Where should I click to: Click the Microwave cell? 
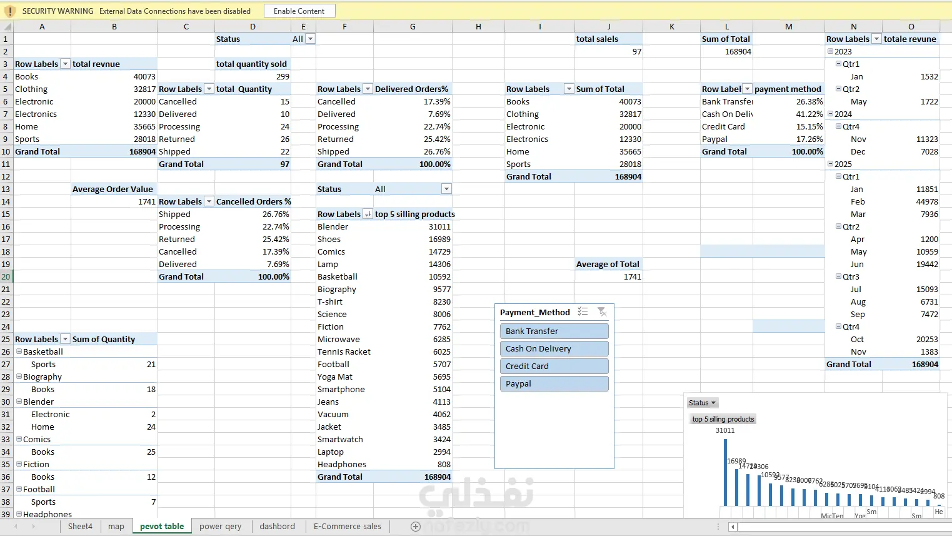click(x=344, y=339)
